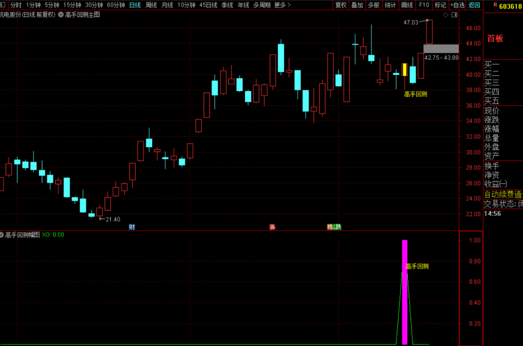Click the 返回 back button

coord(474,5)
